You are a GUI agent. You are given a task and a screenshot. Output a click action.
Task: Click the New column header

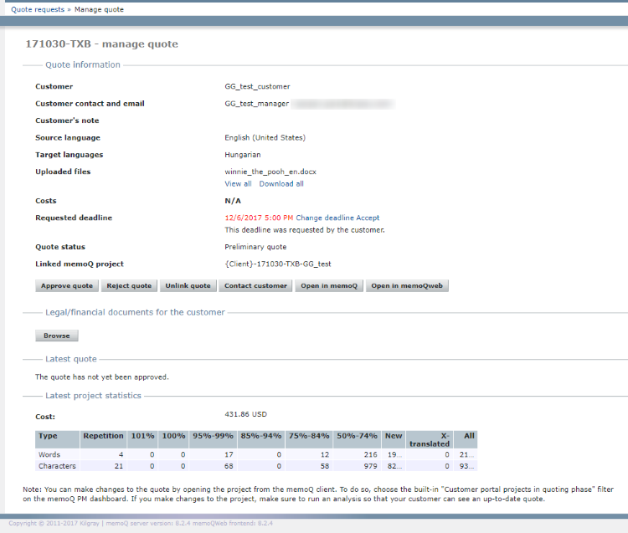click(393, 436)
